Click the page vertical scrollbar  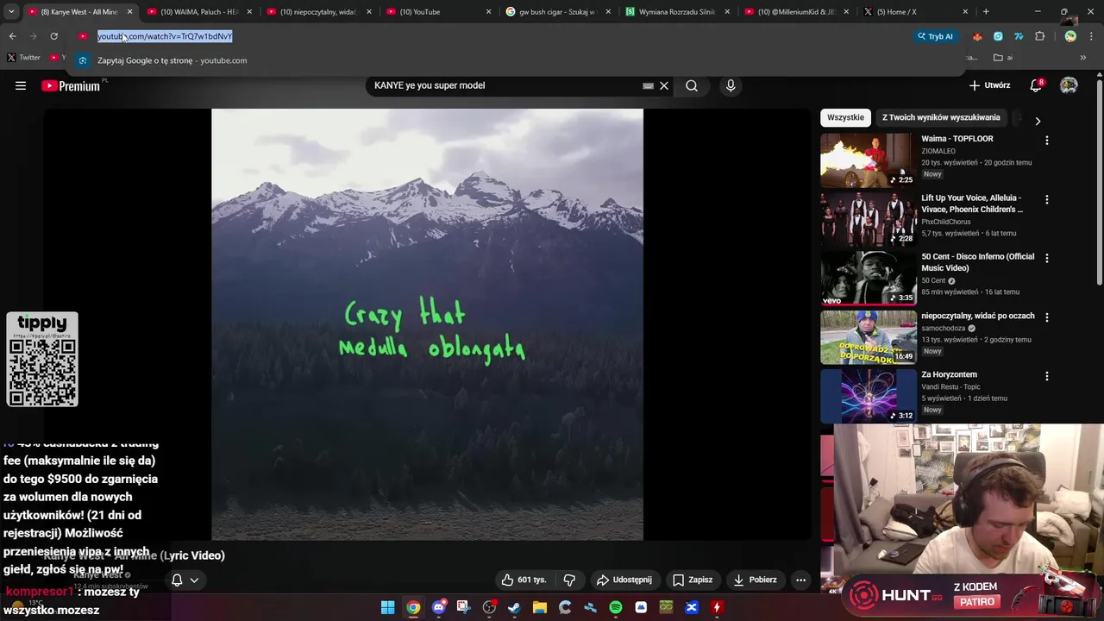[x=1099, y=183]
